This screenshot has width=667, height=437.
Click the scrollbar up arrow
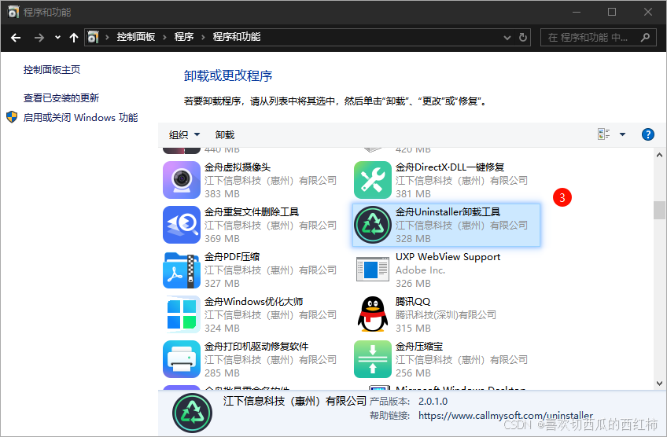coord(659,155)
